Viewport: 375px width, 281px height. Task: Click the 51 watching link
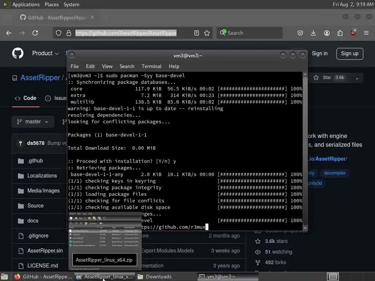(278, 252)
